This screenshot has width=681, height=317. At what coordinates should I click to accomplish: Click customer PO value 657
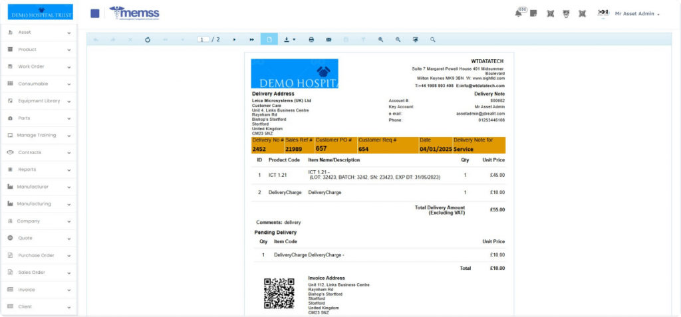[321, 148]
